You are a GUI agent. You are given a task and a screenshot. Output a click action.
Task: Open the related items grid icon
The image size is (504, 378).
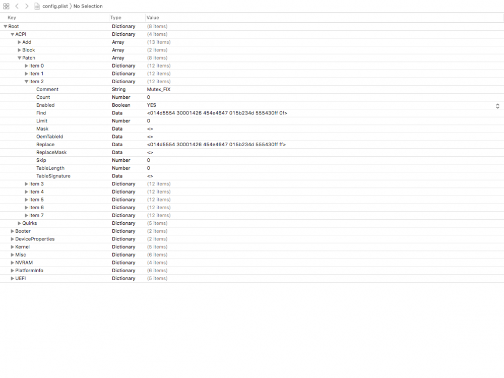tap(6, 6)
